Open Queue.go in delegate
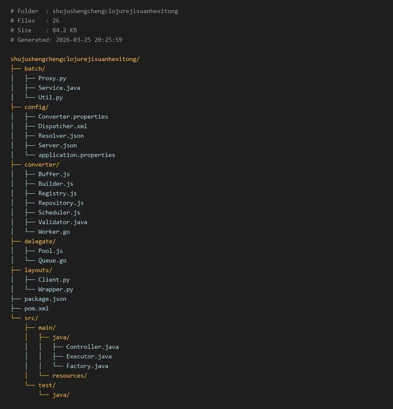 [52, 260]
